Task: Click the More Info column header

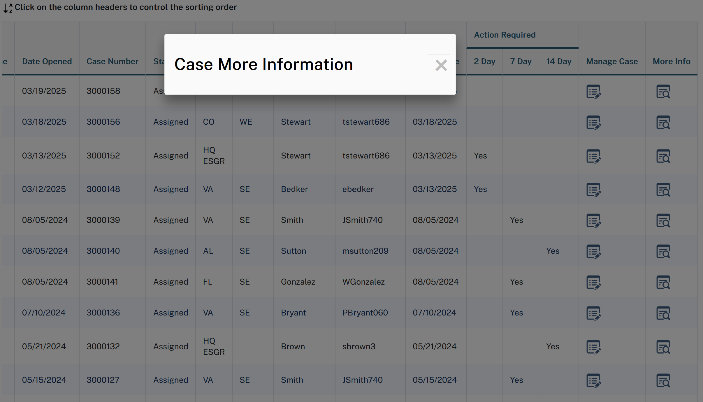Action: click(x=671, y=61)
